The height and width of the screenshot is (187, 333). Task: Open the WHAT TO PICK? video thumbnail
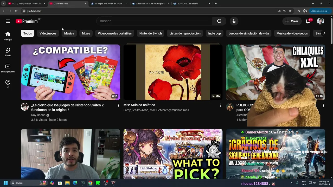pos(173,154)
